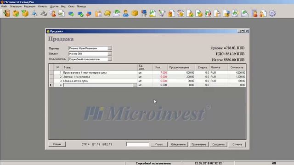Click the cost cell 1200.00
The width and height of the screenshot is (294, 165).
(x=237, y=77)
